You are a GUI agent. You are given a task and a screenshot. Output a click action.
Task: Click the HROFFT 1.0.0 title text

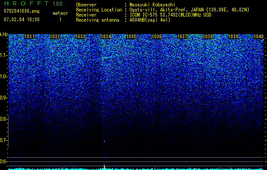pyautogui.click(x=33, y=3)
